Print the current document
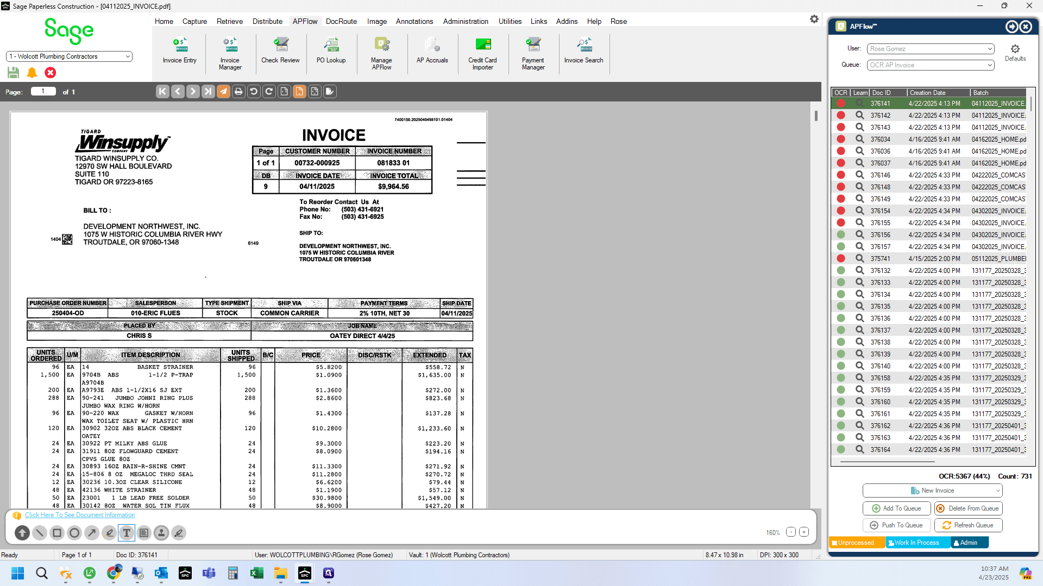Screen dimensions: 1043x586 [238, 92]
